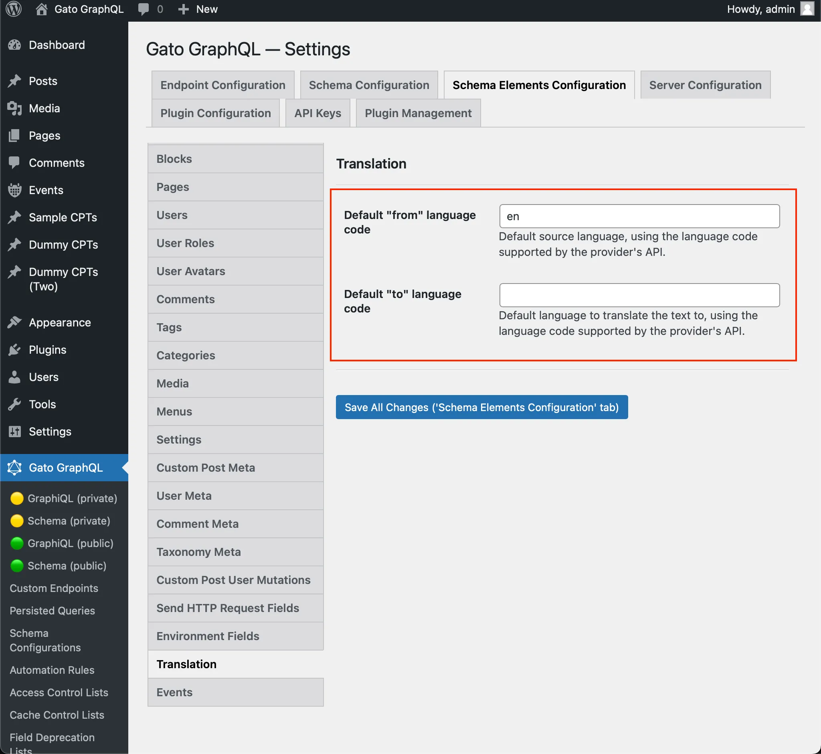Viewport: 821px width, 754px height.
Task: Open Custom Endpoints submenu link
Action: pos(54,588)
